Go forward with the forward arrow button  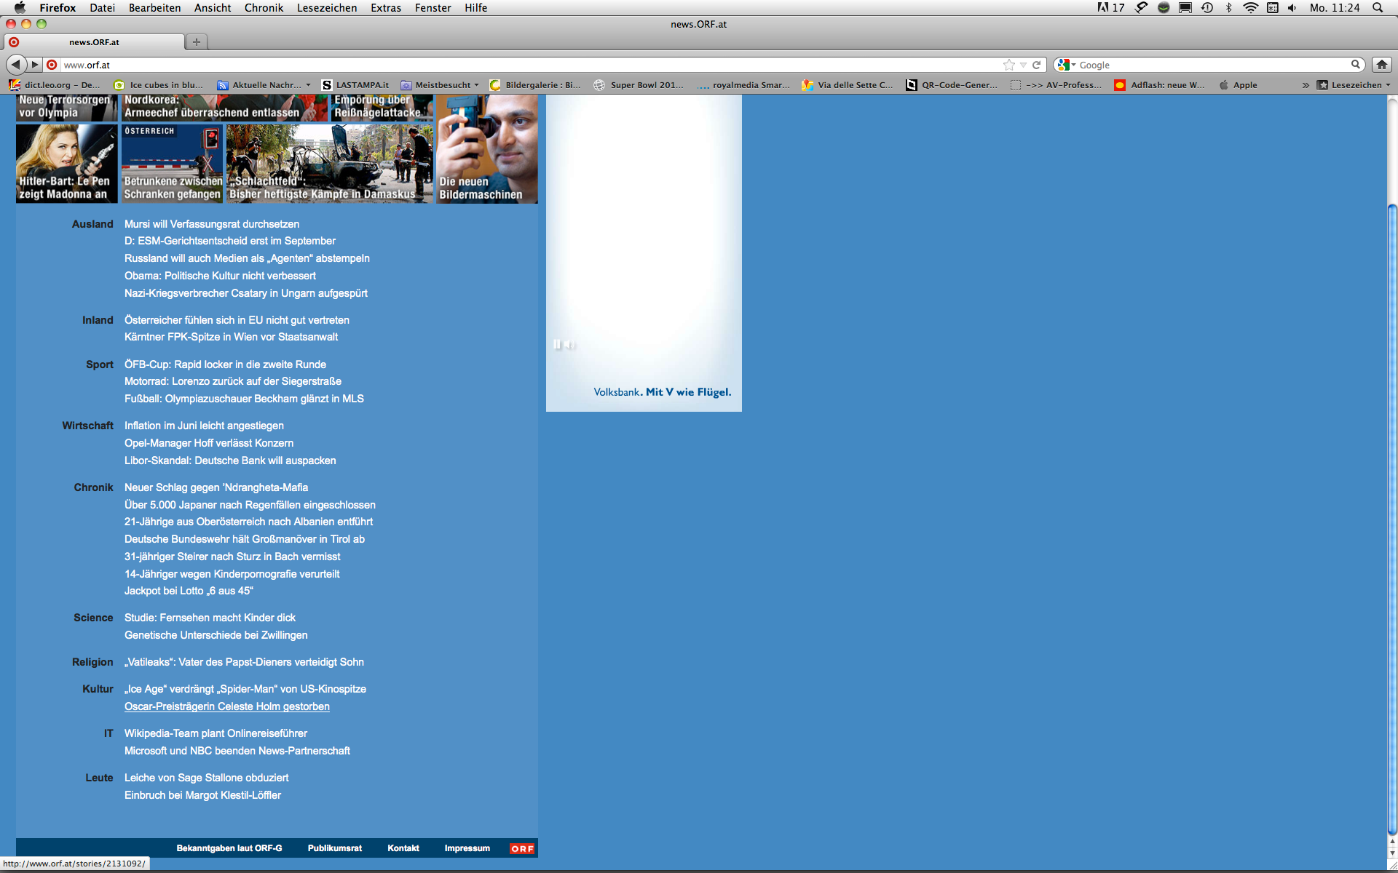click(x=34, y=65)
